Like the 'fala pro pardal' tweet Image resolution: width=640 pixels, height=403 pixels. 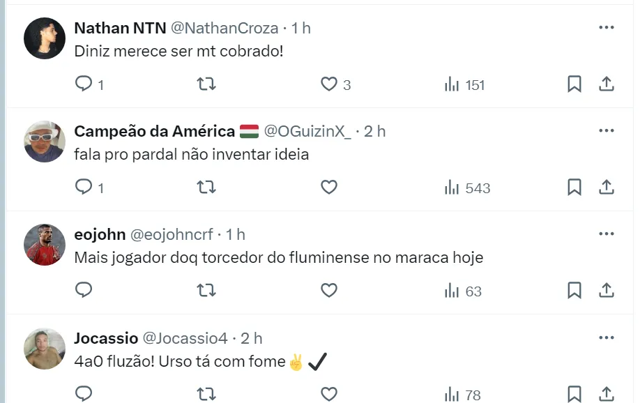click(329, 187)
